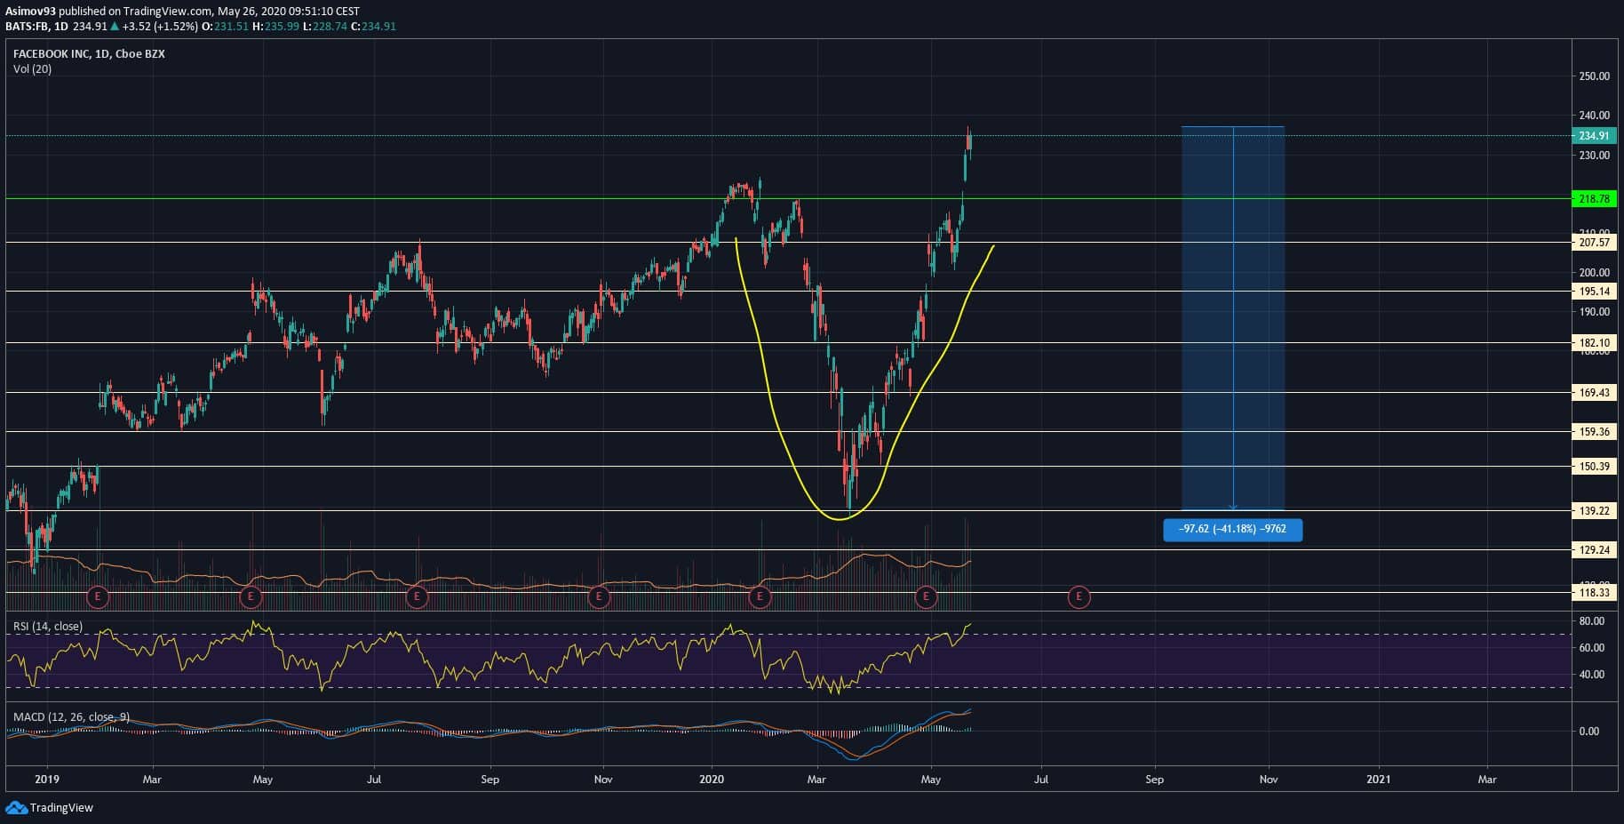Click the 2020 label on time axis
Viewport: 1624px width, 824px height.
coord(712,780)
